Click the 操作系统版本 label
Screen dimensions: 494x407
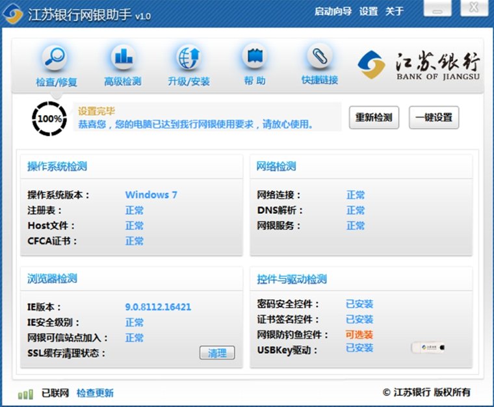pos(58,195)
